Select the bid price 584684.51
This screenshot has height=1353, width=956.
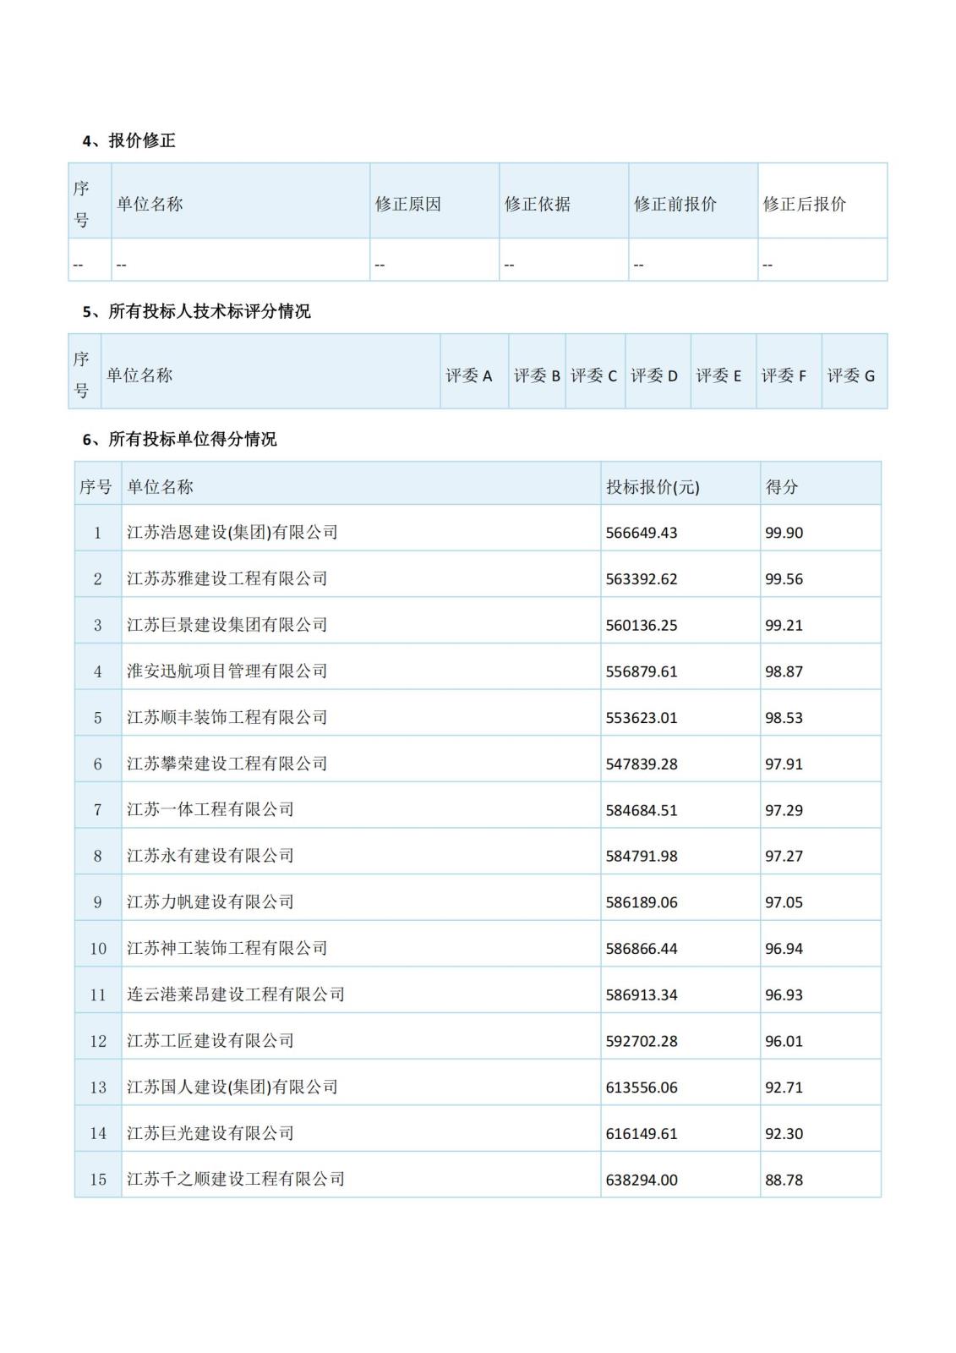(x=642, y=810)
